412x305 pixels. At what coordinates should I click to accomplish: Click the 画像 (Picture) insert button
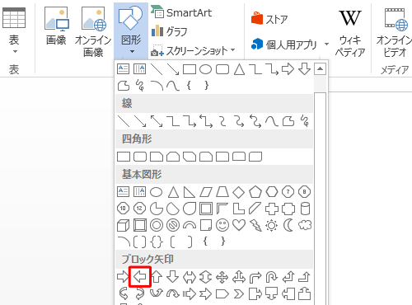click(x=56, y=26)
